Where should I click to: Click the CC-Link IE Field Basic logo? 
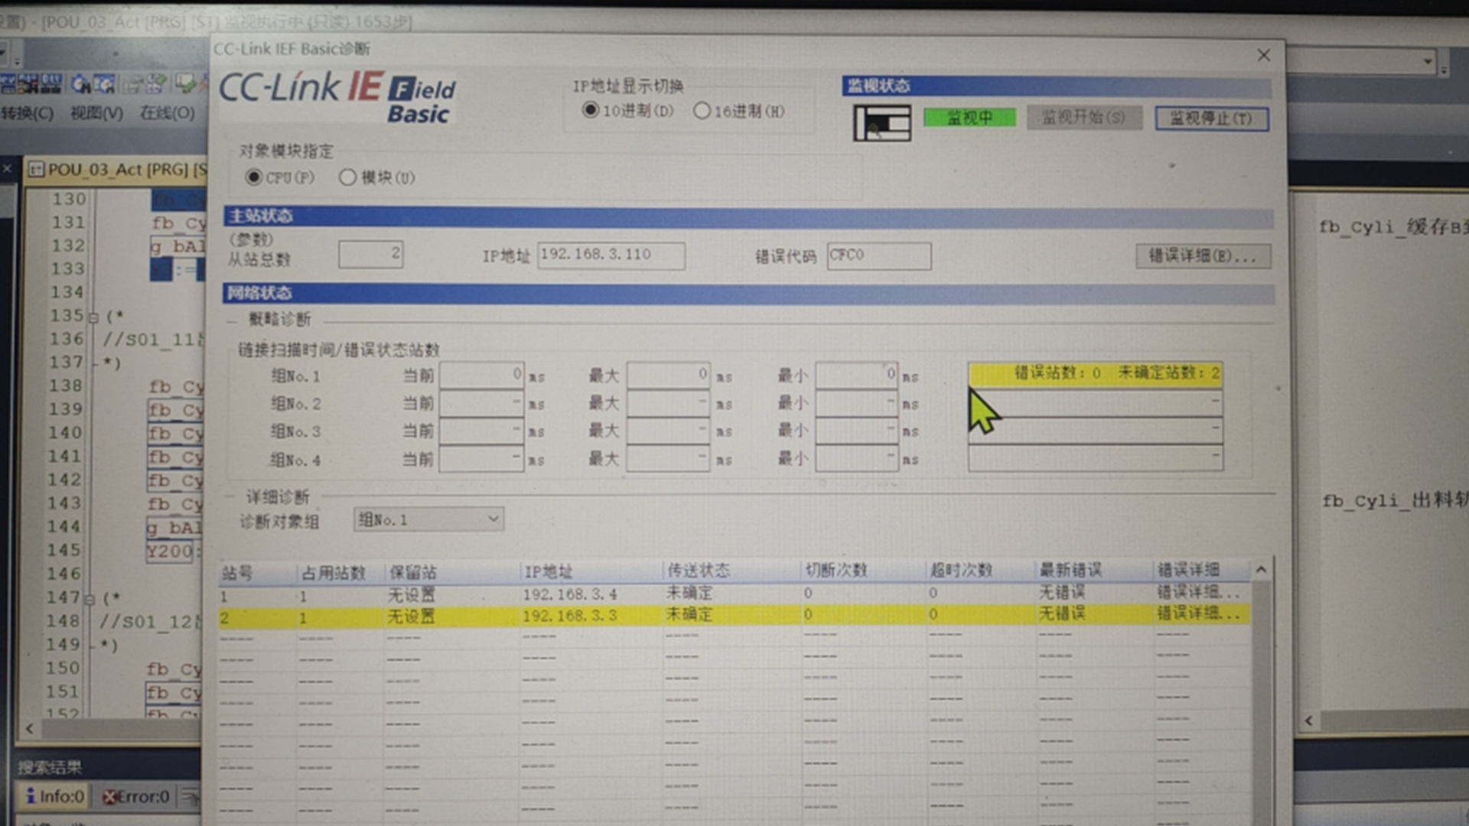click(x=337, y=98)
